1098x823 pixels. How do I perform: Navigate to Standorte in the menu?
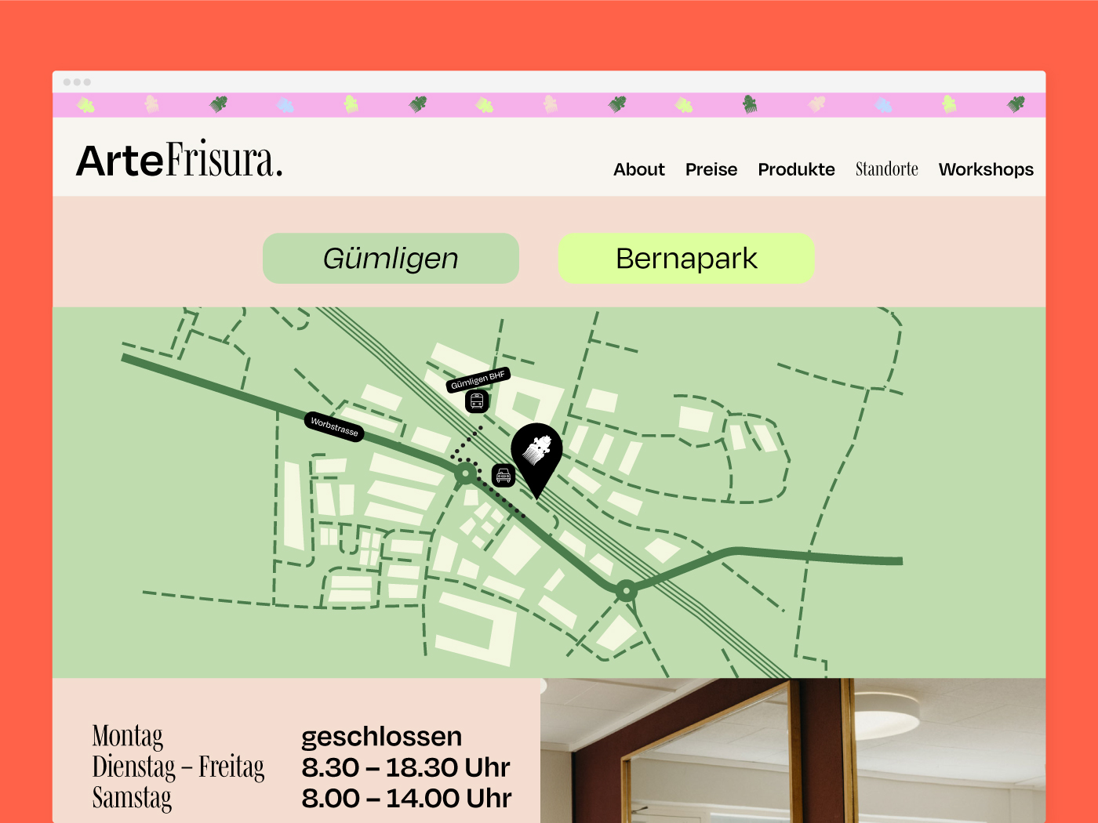pos(886,169)
